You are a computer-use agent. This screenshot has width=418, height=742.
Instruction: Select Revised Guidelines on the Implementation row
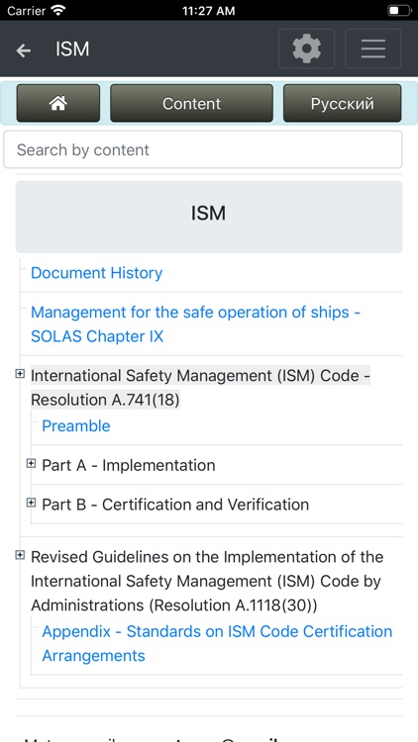point(207,581)
